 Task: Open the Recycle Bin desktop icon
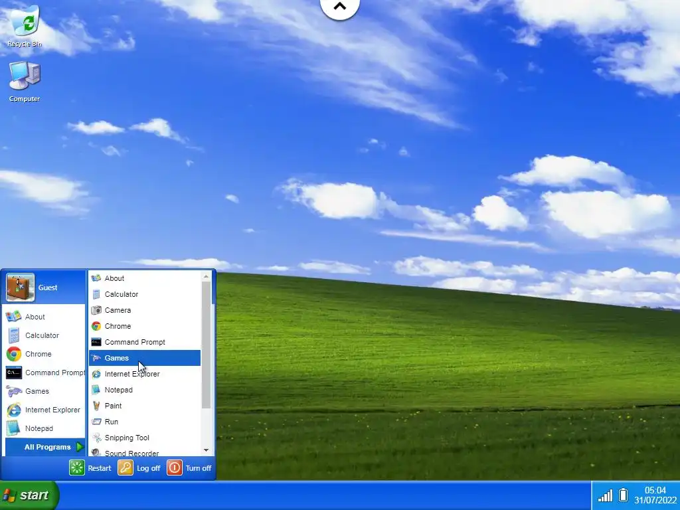25,26
